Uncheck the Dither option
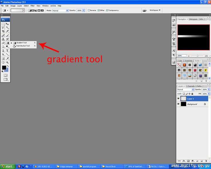The height and width of the screenshot is (169, 211). tap(99, 10)
